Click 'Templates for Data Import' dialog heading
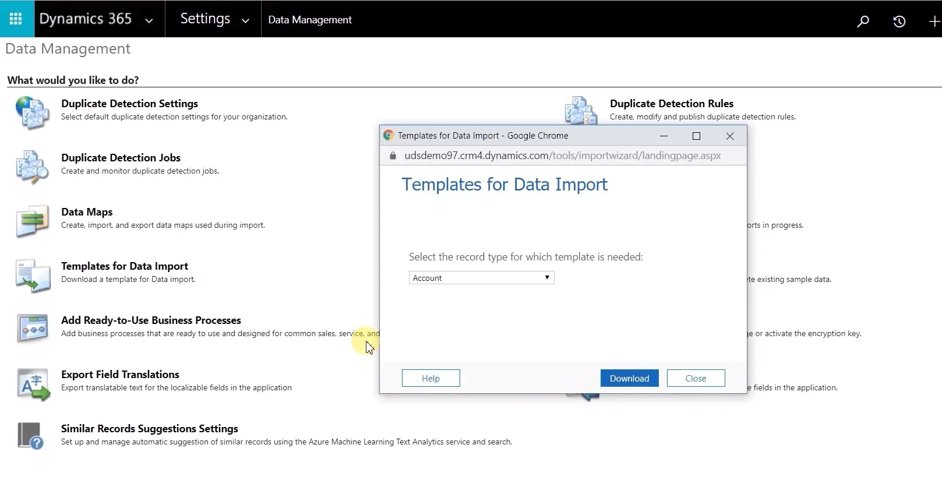Image resolution: width=942 pixels, height=487 pixels. click(504, 185)
